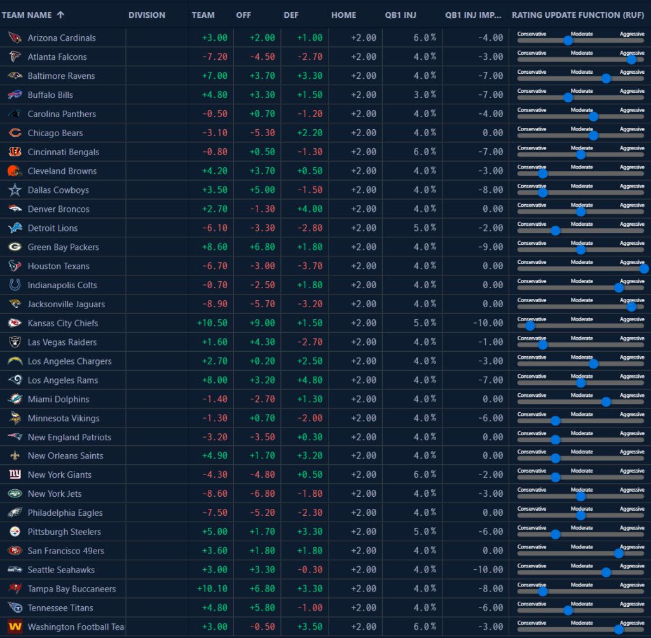Click the New York Jets -6.80 offense value
This screenshot has height=638, width=651.
[x=262, y=494]
